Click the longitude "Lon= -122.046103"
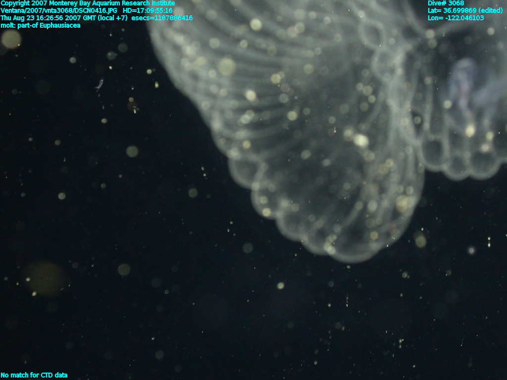The width and height of the screenshot is (507, 380). (456, 18)
